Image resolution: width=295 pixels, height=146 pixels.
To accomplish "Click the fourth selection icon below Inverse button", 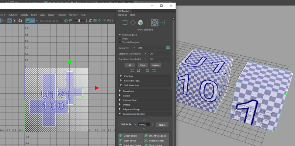I will [x=154, y=71].
